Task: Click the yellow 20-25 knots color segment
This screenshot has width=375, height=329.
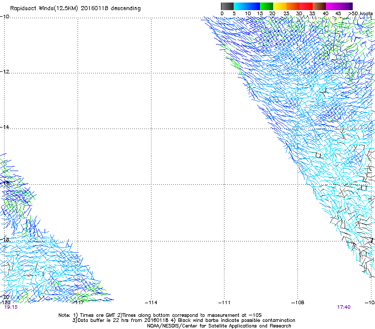Action: tap(280, 6)
